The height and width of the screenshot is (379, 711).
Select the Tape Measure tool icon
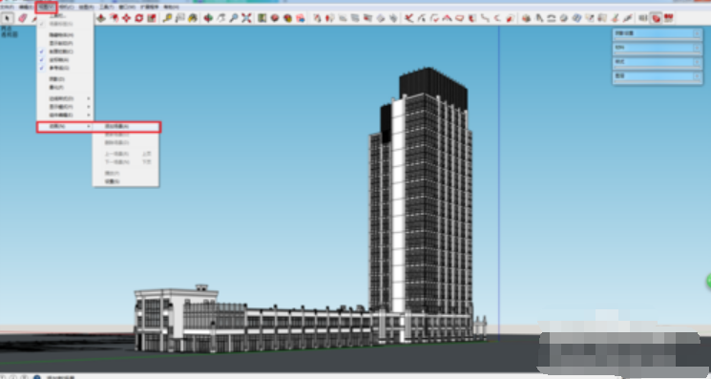coord(167,18)
